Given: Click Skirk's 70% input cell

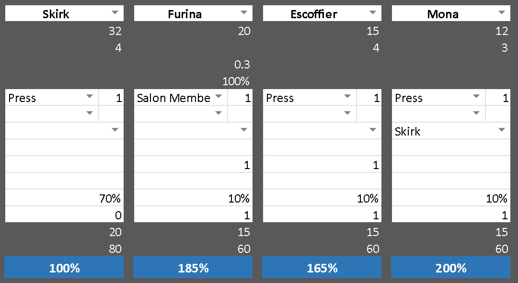Looking at the screenshot, I should [x=64, y=198].
